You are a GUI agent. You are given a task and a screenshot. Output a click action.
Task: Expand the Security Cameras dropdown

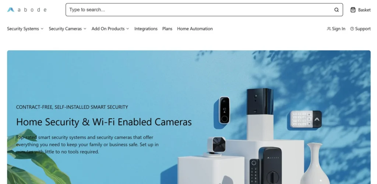coord(68,29)
